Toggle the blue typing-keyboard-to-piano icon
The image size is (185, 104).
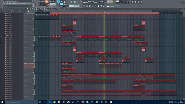[58, 1]
